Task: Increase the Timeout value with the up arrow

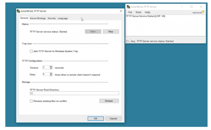Action: pos(51,67)
